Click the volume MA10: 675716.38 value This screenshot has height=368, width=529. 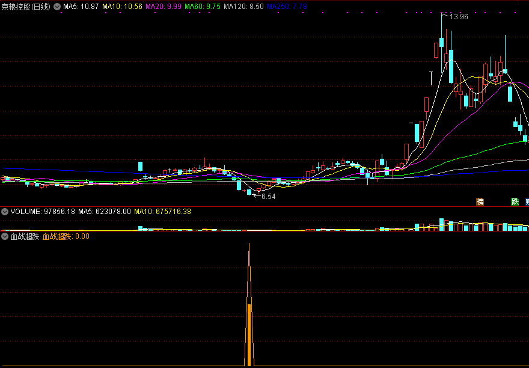tap(163, 212)
